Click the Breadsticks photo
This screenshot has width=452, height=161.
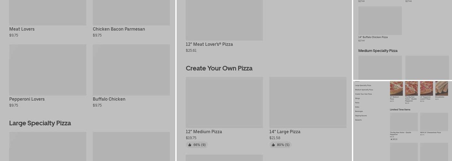442,88
